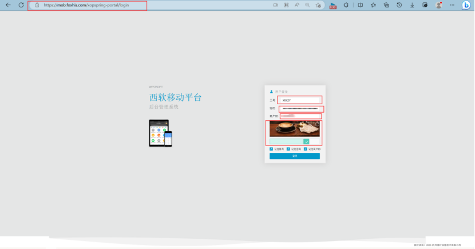Toggle the remember account checkbox
This screenshot has height=249, width=475.
271,149
